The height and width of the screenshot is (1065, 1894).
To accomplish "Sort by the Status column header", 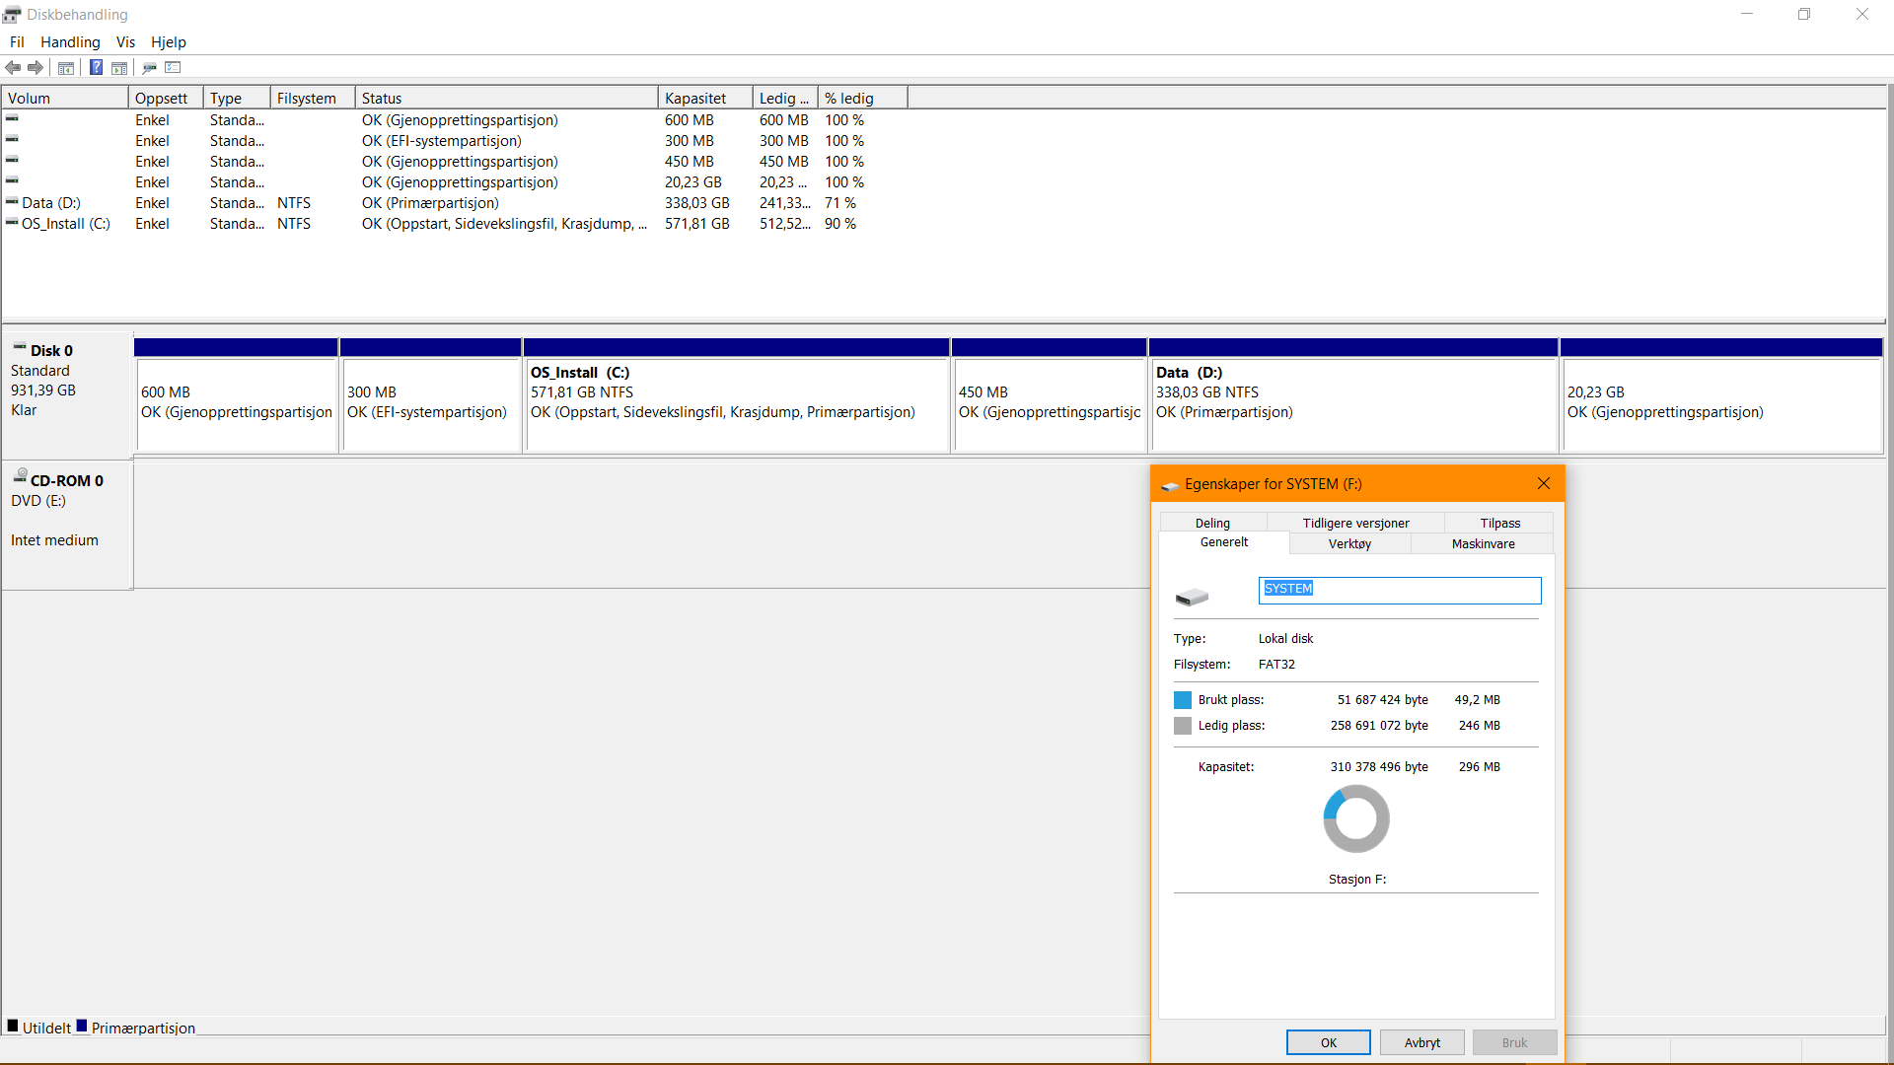I will click(x=506, y=98).
